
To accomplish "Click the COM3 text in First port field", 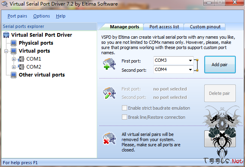I will point(161,60).
